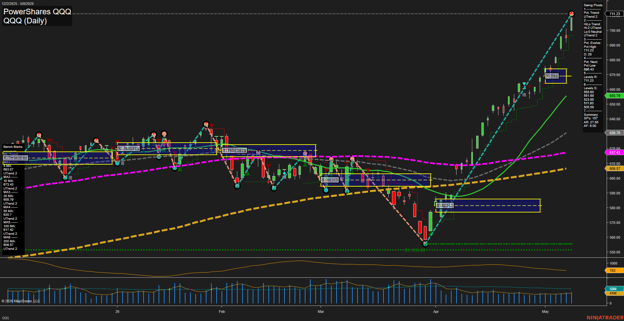Click the orange 606.57 axis price marker
This screenshot has width=624, height=321.
[x=614, y=169]
